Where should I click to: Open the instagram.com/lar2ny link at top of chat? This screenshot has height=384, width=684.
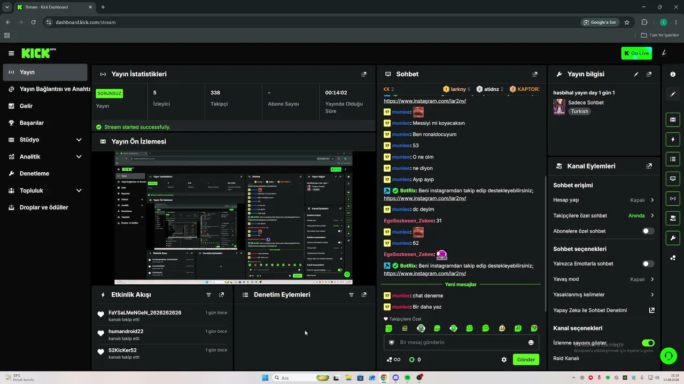tap(425, 101)
